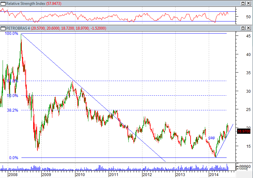This screenshot has height=178, width=253.
Task: Click the 40 price axis value
Action: (248, 55)
